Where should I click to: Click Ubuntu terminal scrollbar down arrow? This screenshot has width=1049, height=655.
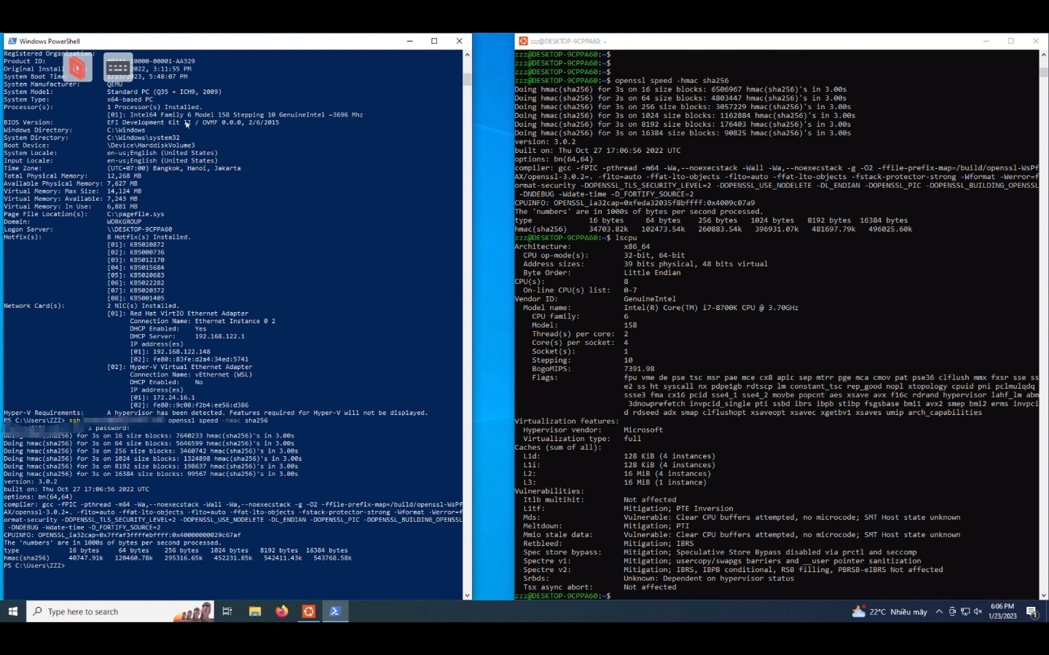pos(1044,596)
